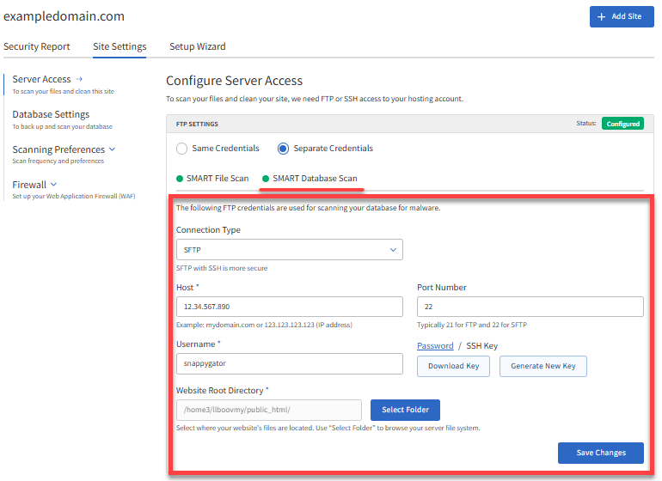Open the Site Settings tab
Image resolution: width=662 pixels, height=481 pixels.
click(120, 46)
